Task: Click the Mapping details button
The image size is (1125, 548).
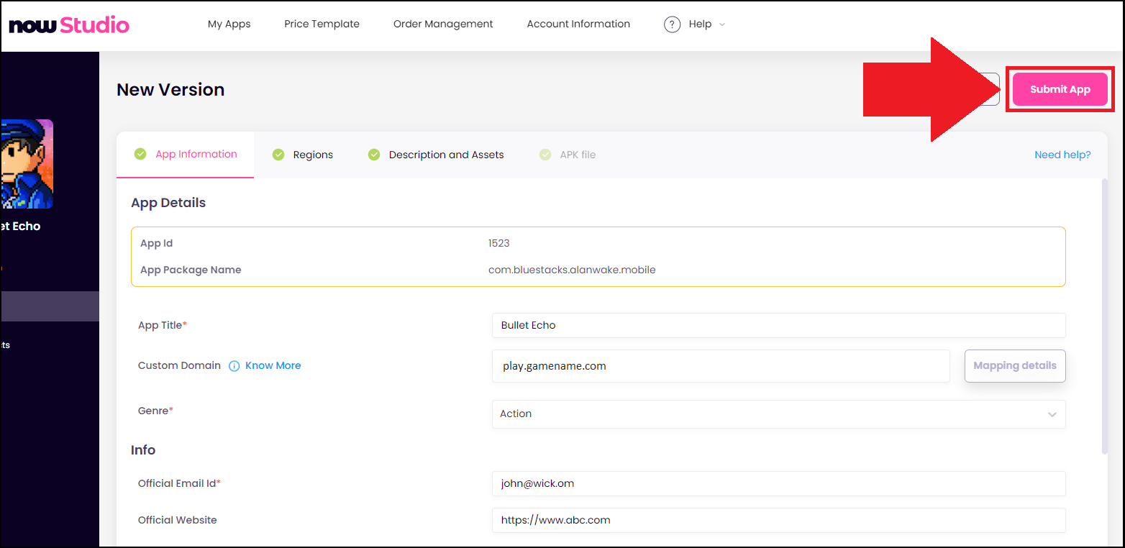Action: tap(1015, 366)
